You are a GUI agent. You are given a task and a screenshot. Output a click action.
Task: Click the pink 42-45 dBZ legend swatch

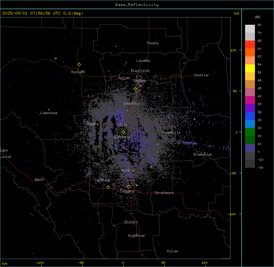(x=250, y=92)
